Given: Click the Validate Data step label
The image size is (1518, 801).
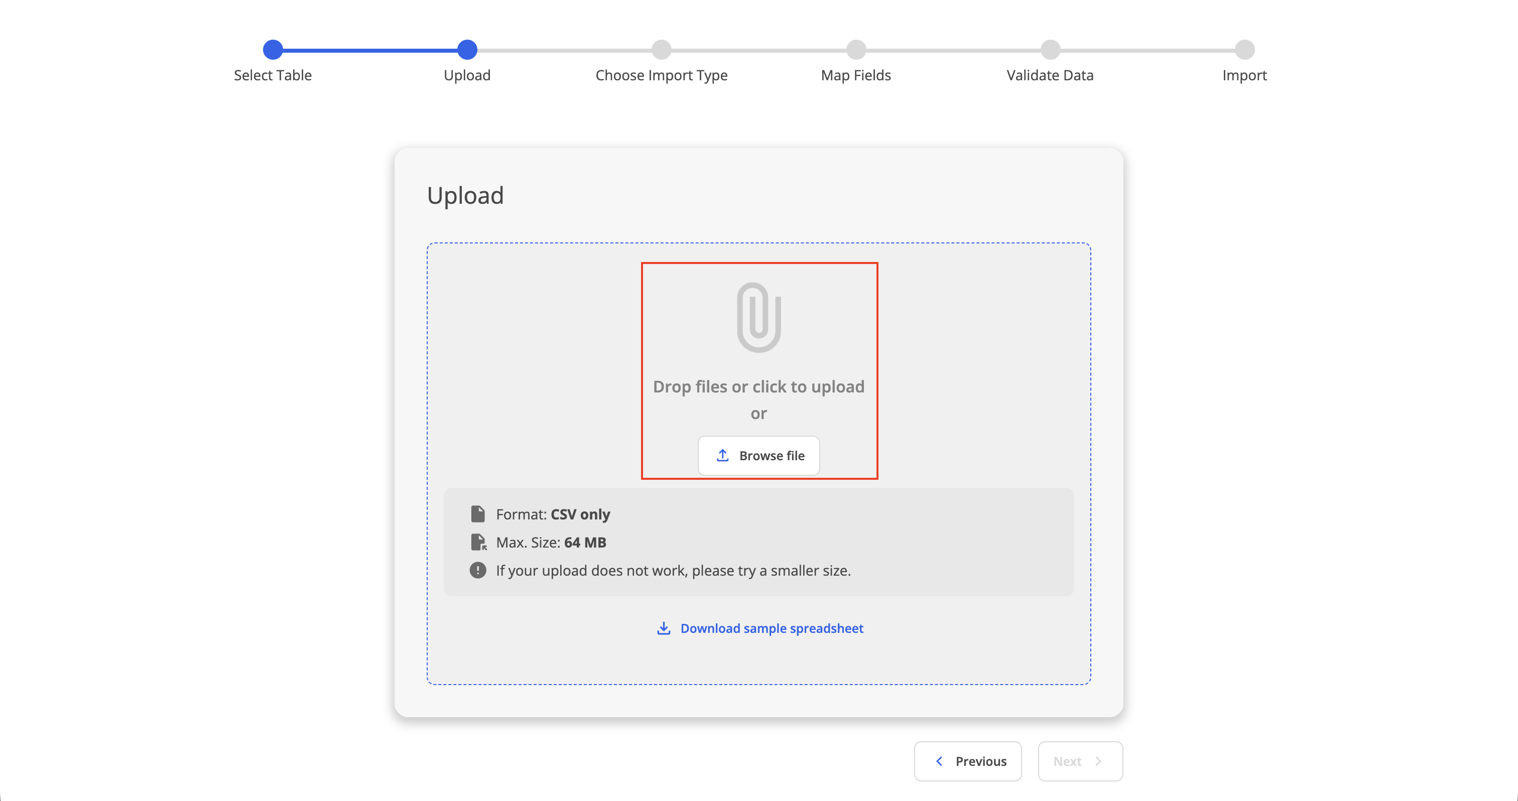Looking at the screenshot, I should [1050, 75].
